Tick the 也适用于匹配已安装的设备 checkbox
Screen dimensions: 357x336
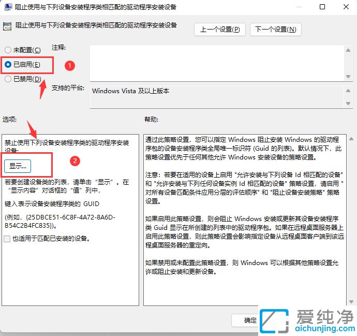pyautogui.click(x=7, y=239)
